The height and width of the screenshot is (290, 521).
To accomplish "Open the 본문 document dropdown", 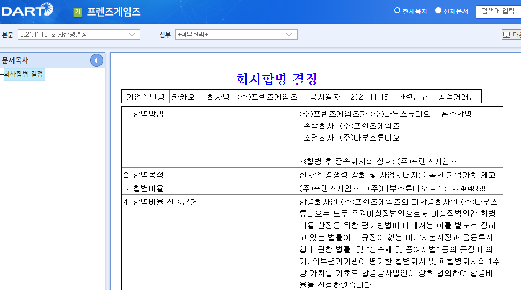I will (79, 35).
